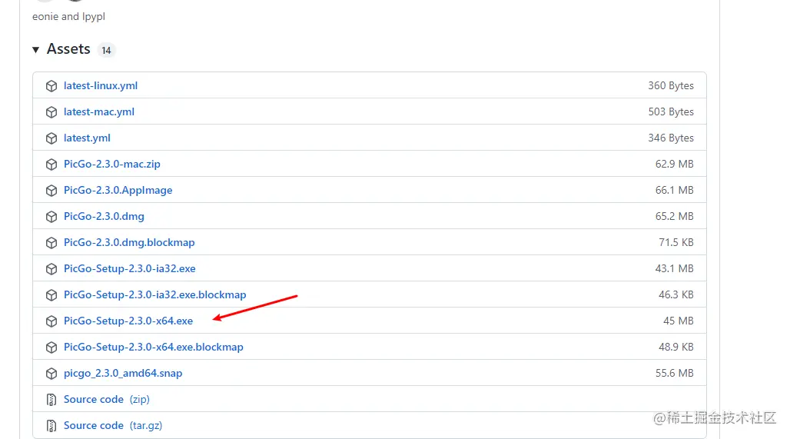Click the package icon beside latest-mac.yml

point(51,112)
